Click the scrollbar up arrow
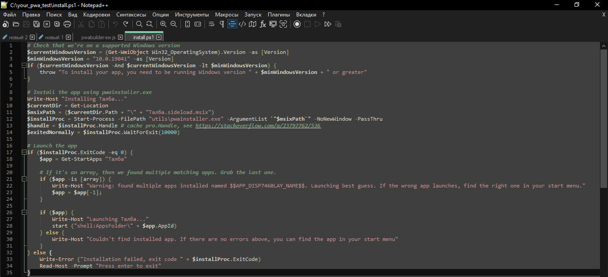The image size is (608, 277). click(604, 45)
